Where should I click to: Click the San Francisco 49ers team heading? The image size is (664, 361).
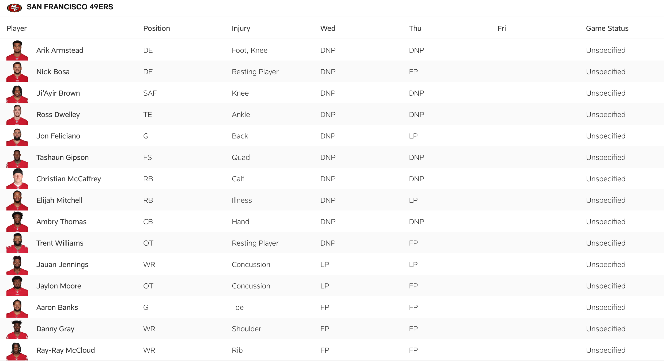[70, 7]
